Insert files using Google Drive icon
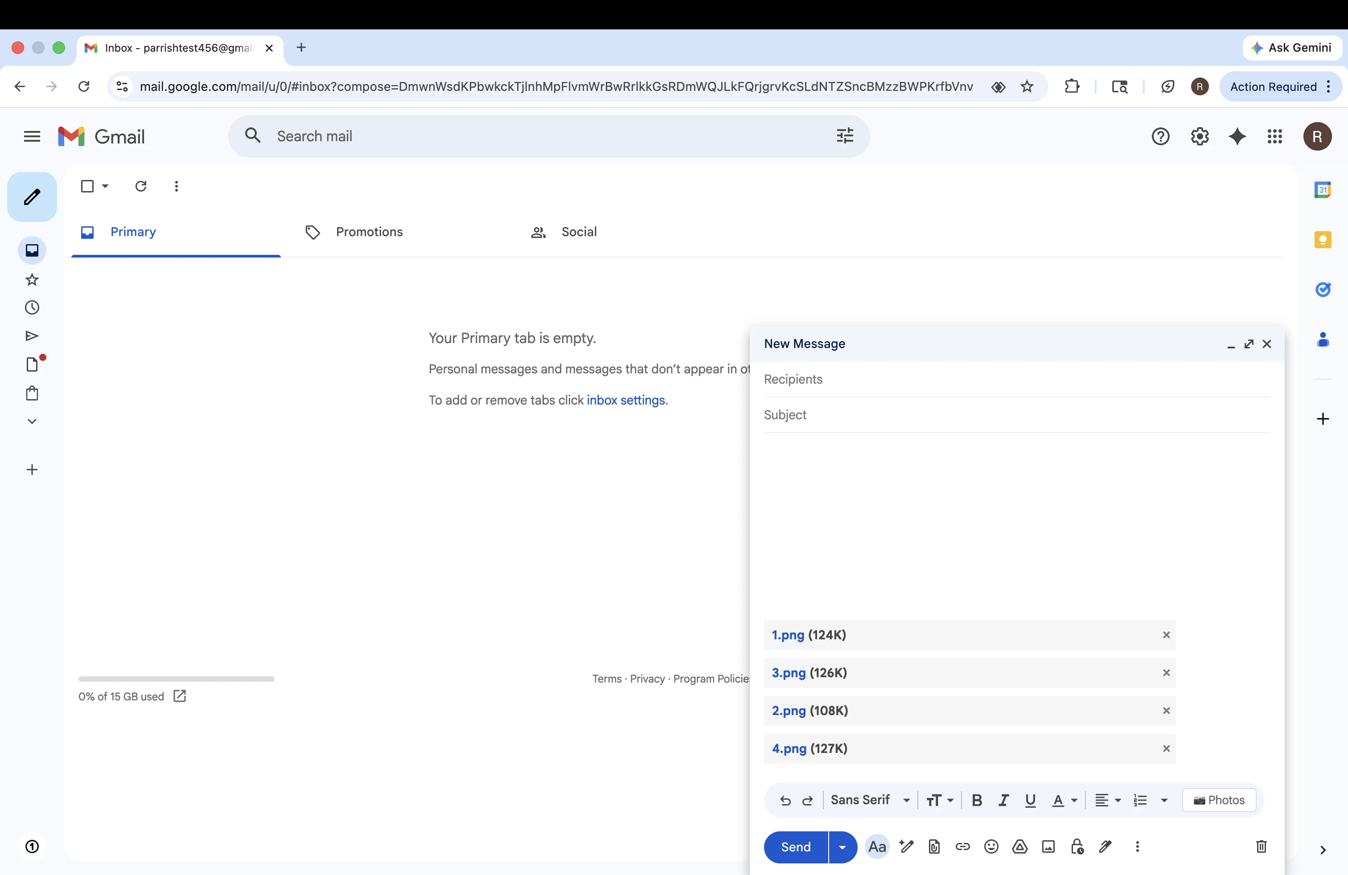The image size is (1348, 875). coord(1019,846)
